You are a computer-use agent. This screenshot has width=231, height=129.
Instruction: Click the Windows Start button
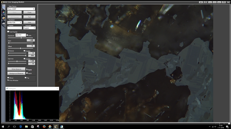3,126
